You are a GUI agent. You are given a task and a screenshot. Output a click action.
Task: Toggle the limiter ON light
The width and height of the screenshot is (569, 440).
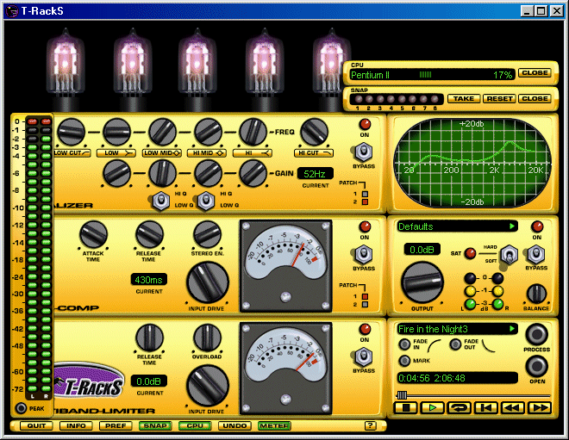[x=365, y=329]
